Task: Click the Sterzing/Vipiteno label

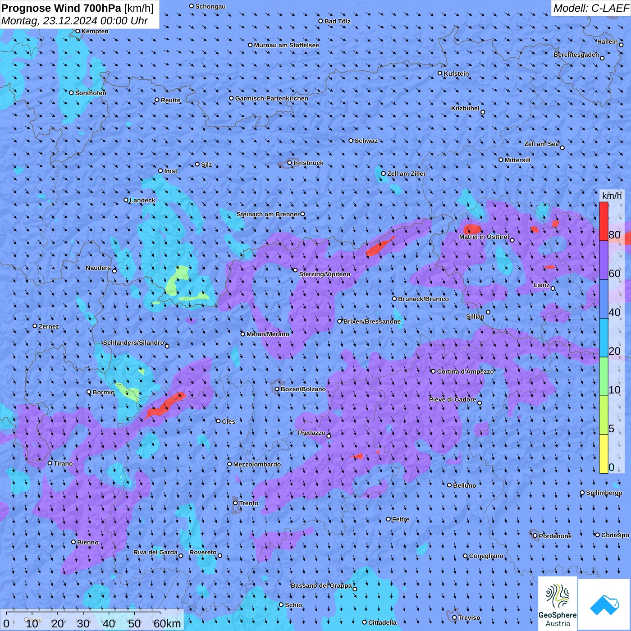Action: coord(325,274)
